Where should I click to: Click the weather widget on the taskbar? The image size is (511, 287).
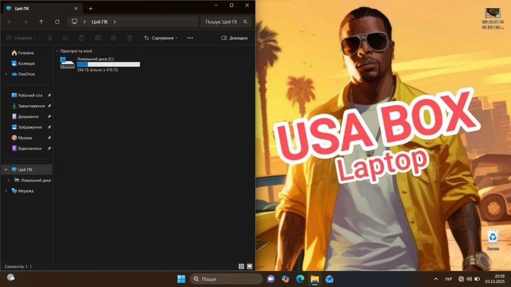(11, 278)
